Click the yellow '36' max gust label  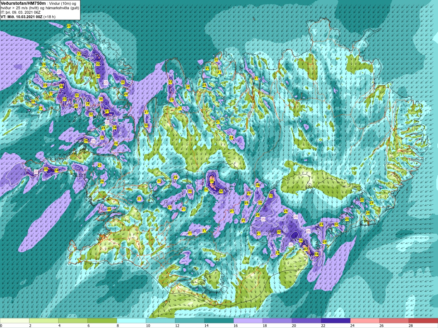click(x=301, y=241)
